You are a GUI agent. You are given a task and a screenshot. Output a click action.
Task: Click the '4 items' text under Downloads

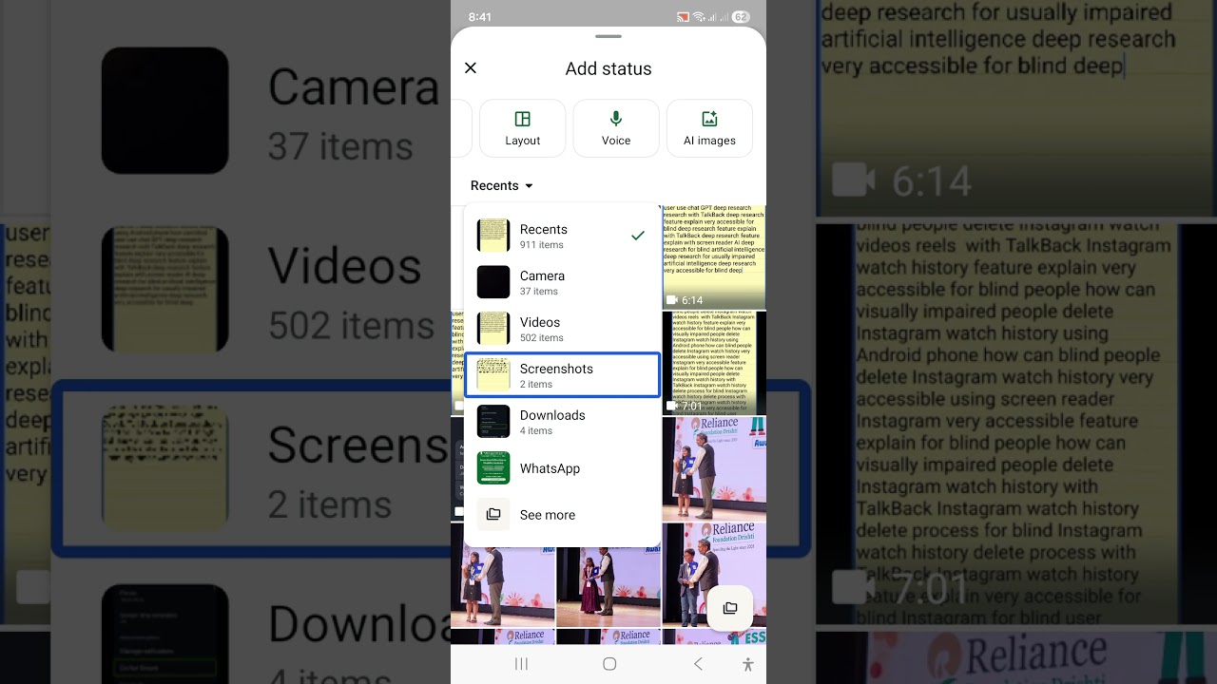[536, 431]
